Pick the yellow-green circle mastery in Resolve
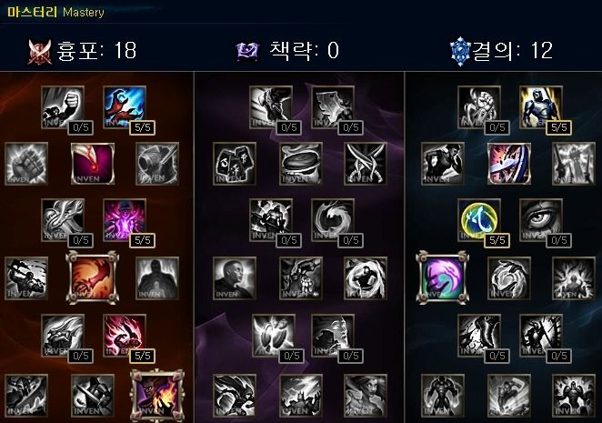The height and width of the screenshot is (423, 602). point(478,220)
